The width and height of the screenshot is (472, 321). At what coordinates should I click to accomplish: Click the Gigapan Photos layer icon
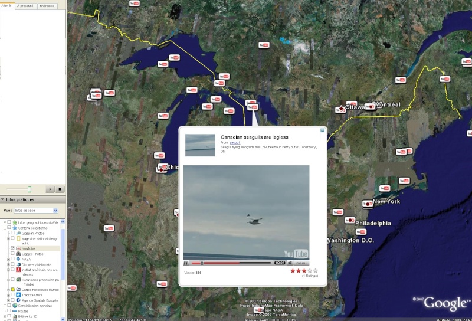pyautogui.click(x=18, y=233)
